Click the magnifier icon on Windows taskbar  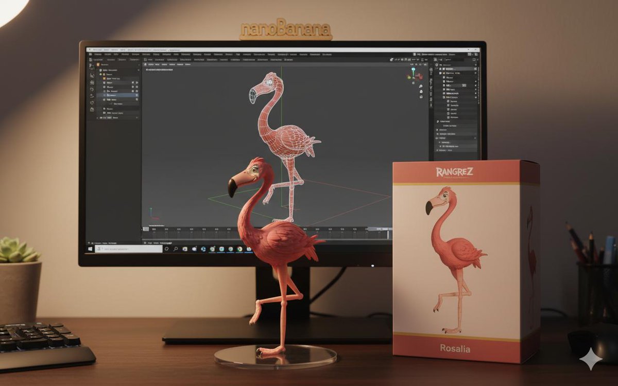[176, 249]
